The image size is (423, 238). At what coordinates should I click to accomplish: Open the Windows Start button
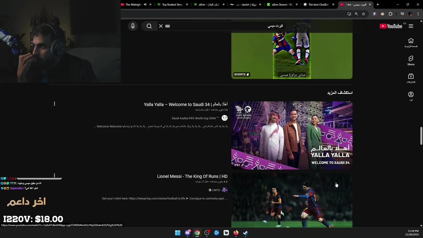point(177,233)
